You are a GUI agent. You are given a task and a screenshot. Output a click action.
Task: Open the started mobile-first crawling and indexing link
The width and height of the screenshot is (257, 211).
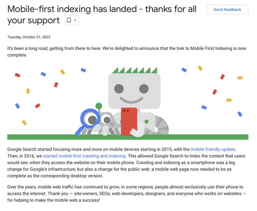(x=84, y=156)
